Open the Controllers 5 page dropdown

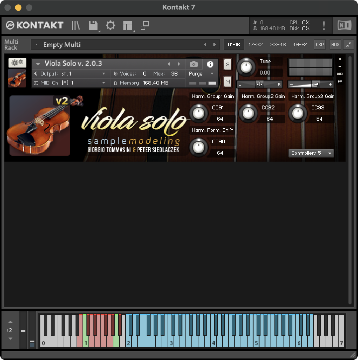pyautogui.click(x=311, y=153)
